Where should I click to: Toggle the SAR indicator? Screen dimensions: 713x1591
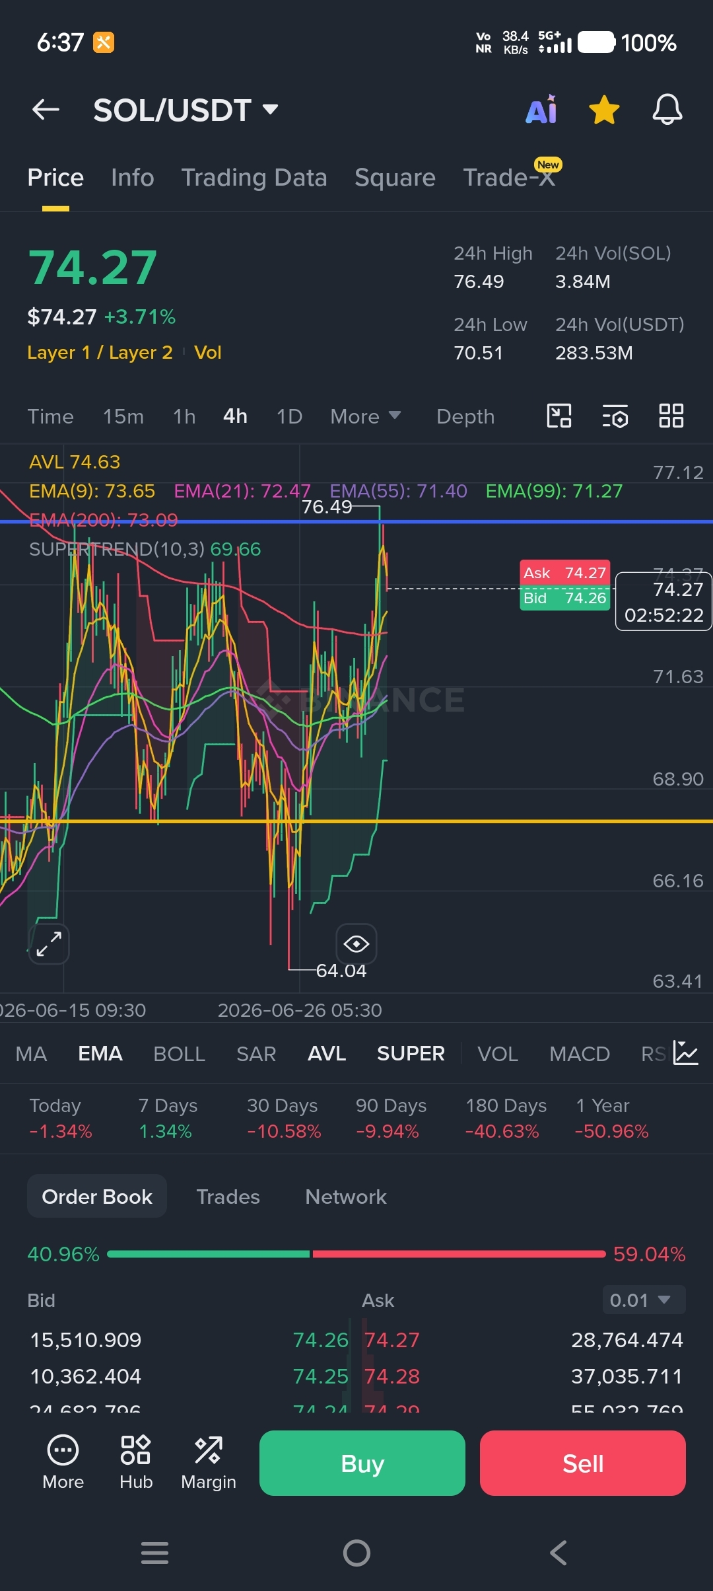coord(256,1053)
